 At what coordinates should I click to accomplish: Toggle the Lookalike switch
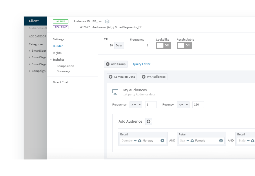pos(163,46)
